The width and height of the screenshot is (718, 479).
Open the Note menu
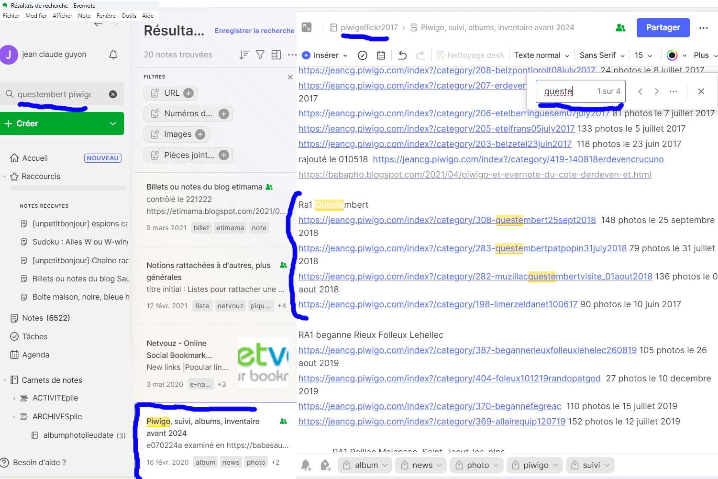pos(84,16)
